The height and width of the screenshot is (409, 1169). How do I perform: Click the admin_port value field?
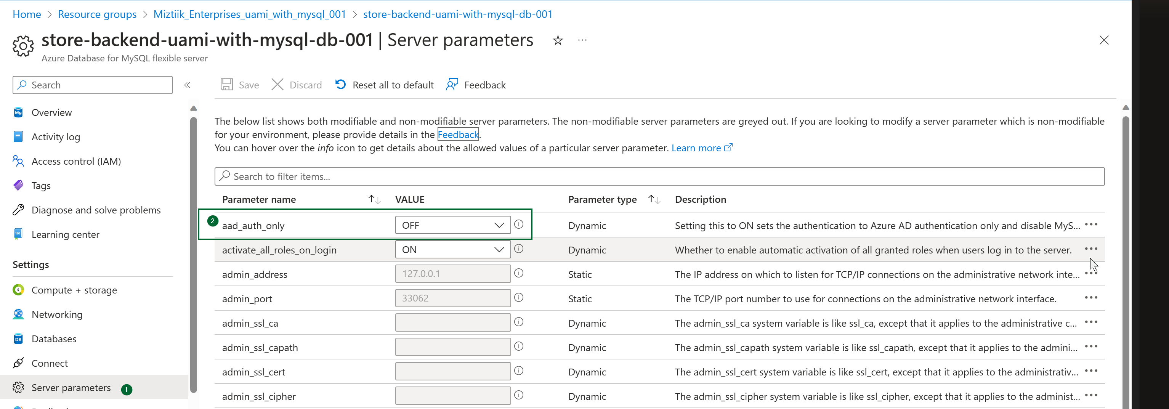point(453,298)
